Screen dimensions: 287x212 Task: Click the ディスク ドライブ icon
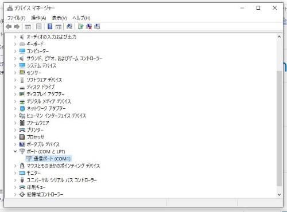click(x=22, y=88)
